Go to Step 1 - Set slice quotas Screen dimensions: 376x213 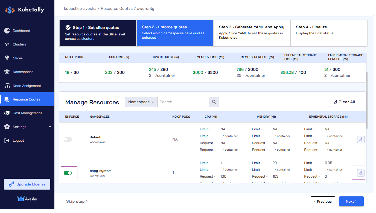click(x=98, y=33)
